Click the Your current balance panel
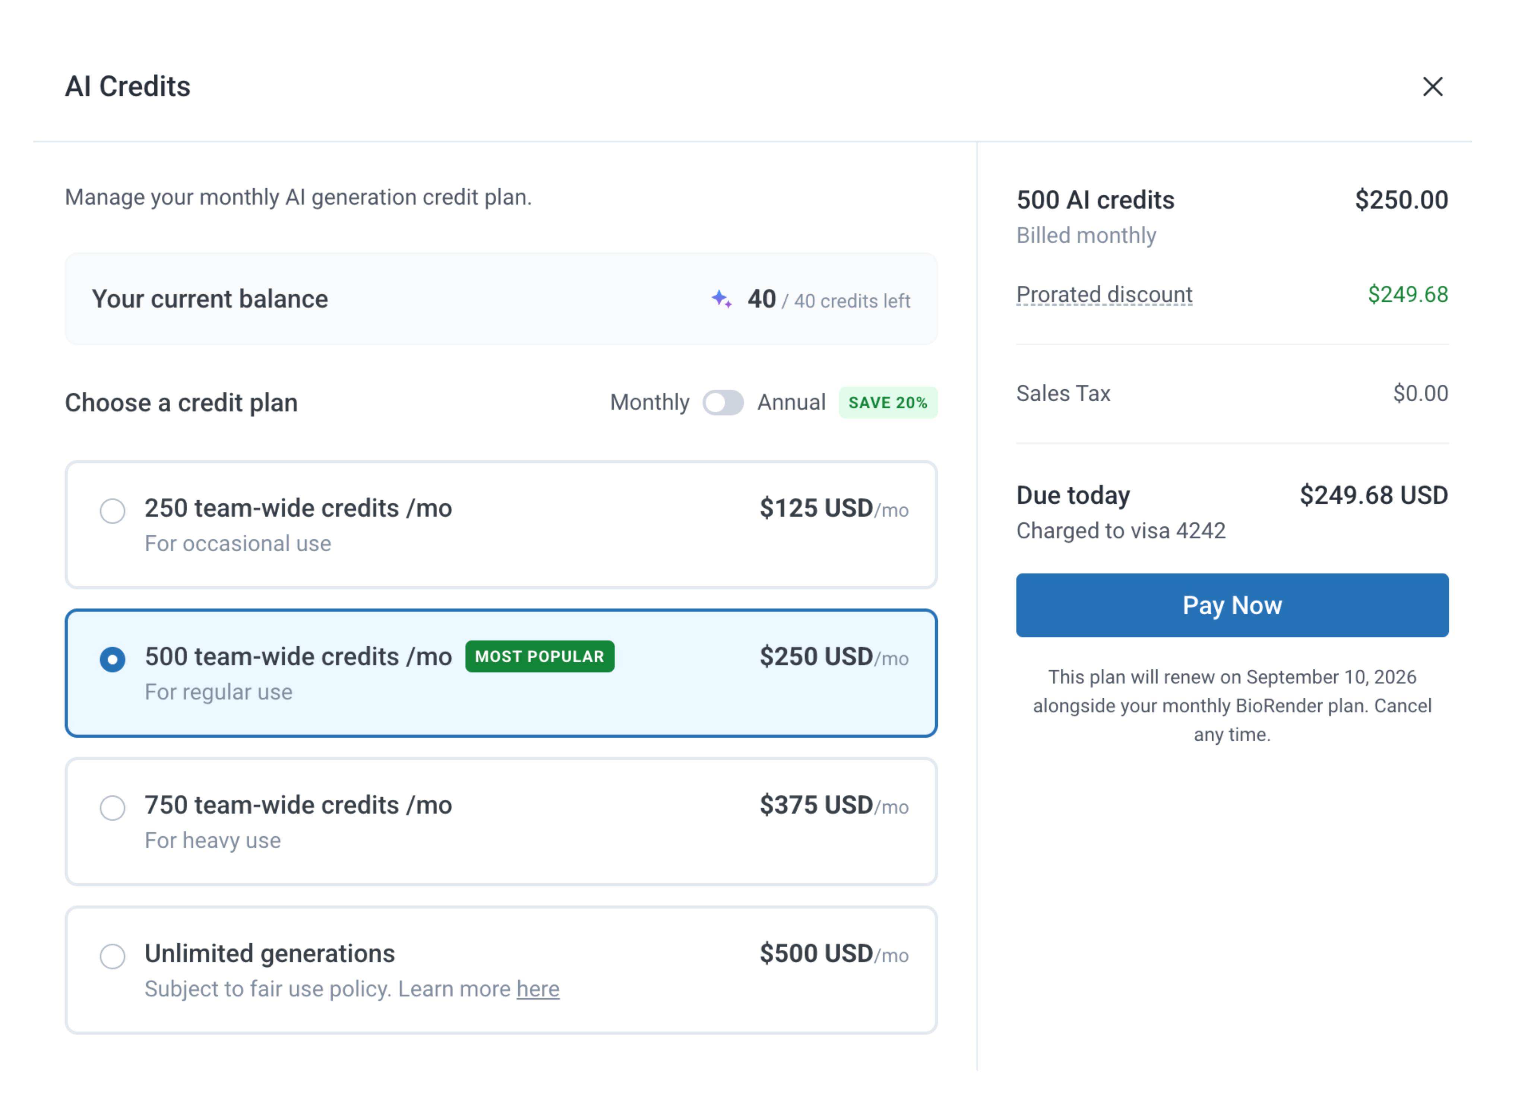The width and height of the screenshot is (1537, 1109). point(501,299)
